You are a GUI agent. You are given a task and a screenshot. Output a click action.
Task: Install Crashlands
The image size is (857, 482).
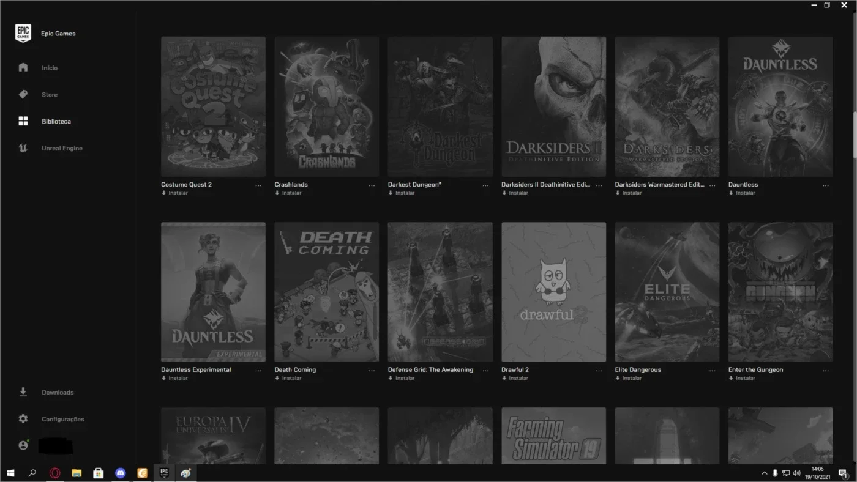point(288,193)
